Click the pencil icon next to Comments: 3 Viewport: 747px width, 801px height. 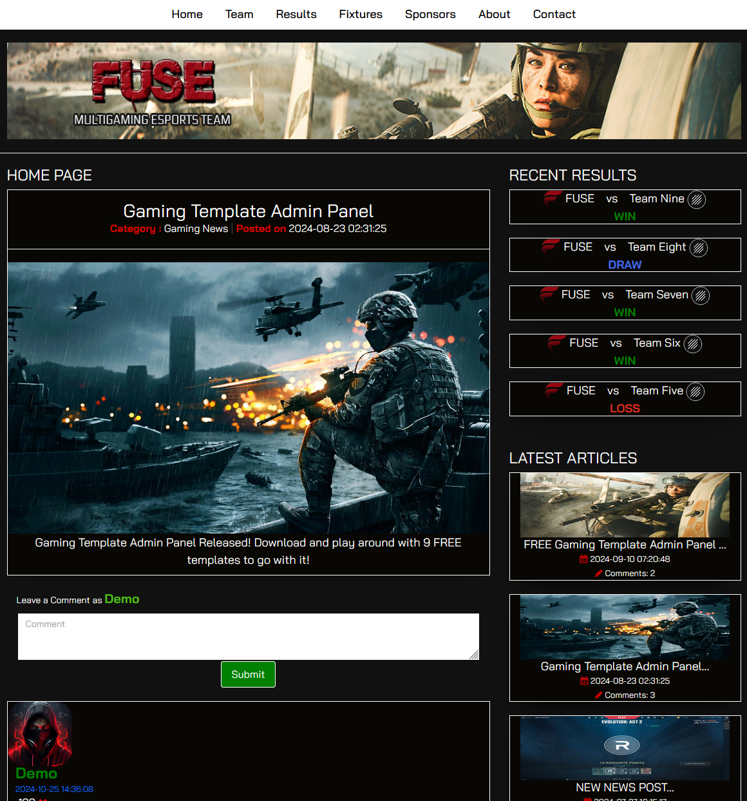click(x=598, y=695)
